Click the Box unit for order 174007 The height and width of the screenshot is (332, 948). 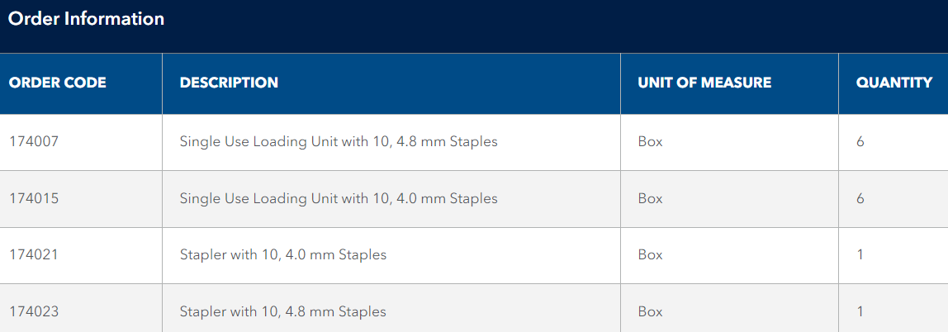click(x=651, y=141)
